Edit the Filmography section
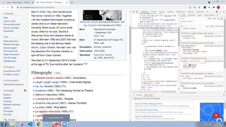Screen dimensions: 226x127 pos(58,73)
